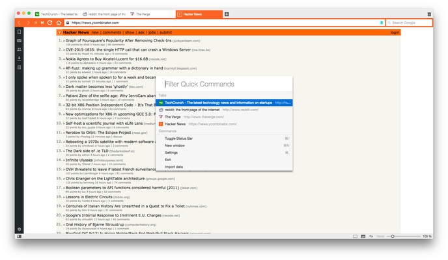
Task: Choose Hacker News in Quick Commands list
Action: (224, 124)
